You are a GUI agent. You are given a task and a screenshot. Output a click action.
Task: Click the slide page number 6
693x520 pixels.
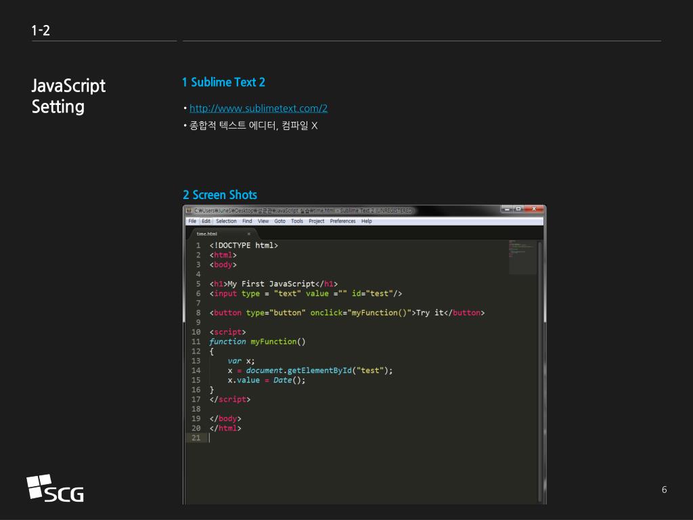point(665,490)
